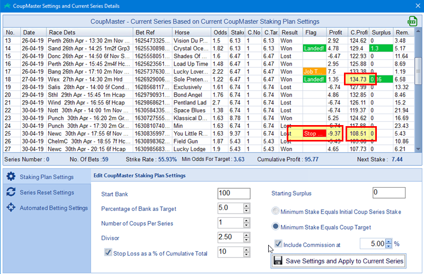The image size is (424, 274).
Task: Sort by the Race Dets column header
Action: point(90,32)
